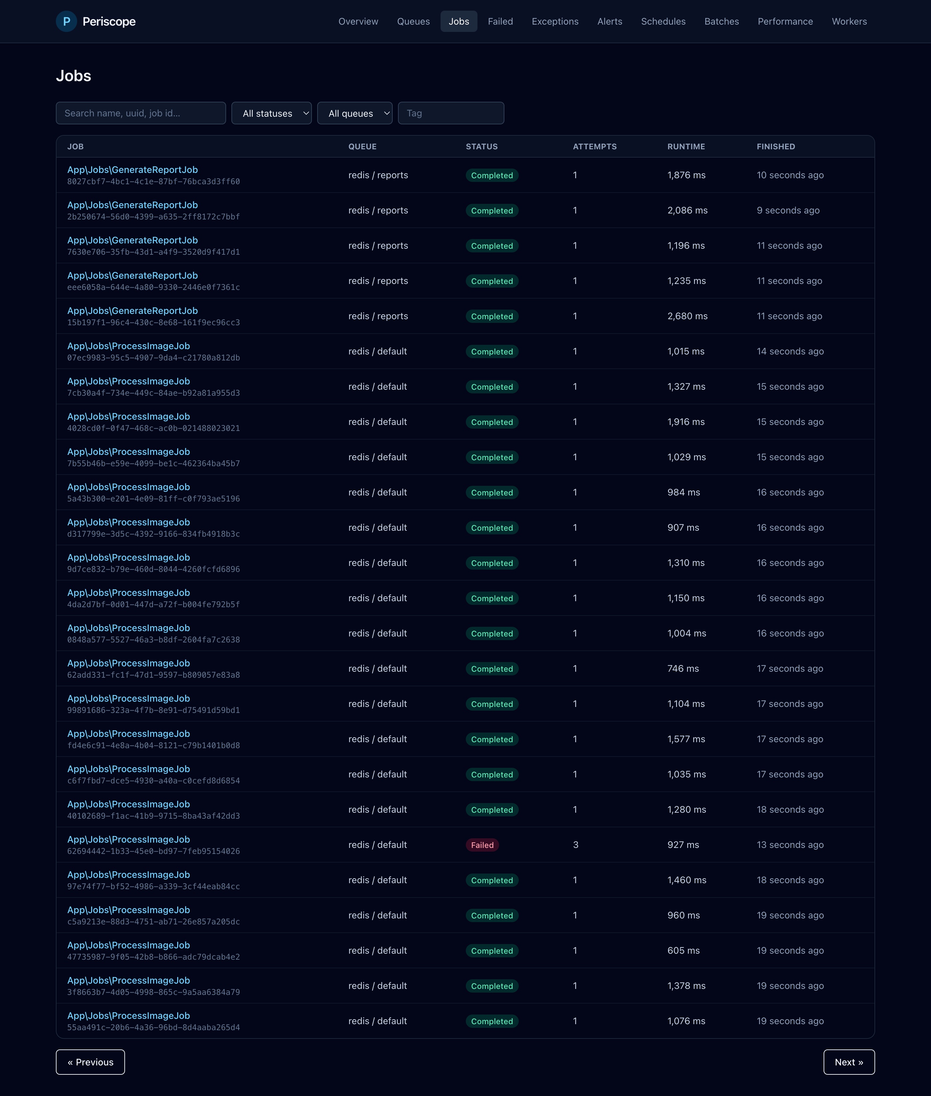Click the RUNTIME column header
This screenshot has height=1096, width=931.
[686, 146]
